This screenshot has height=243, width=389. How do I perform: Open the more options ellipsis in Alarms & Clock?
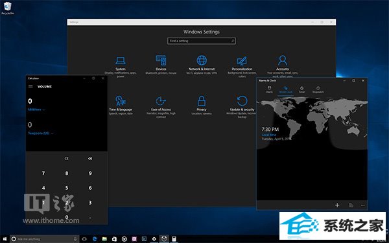point(362,205)
